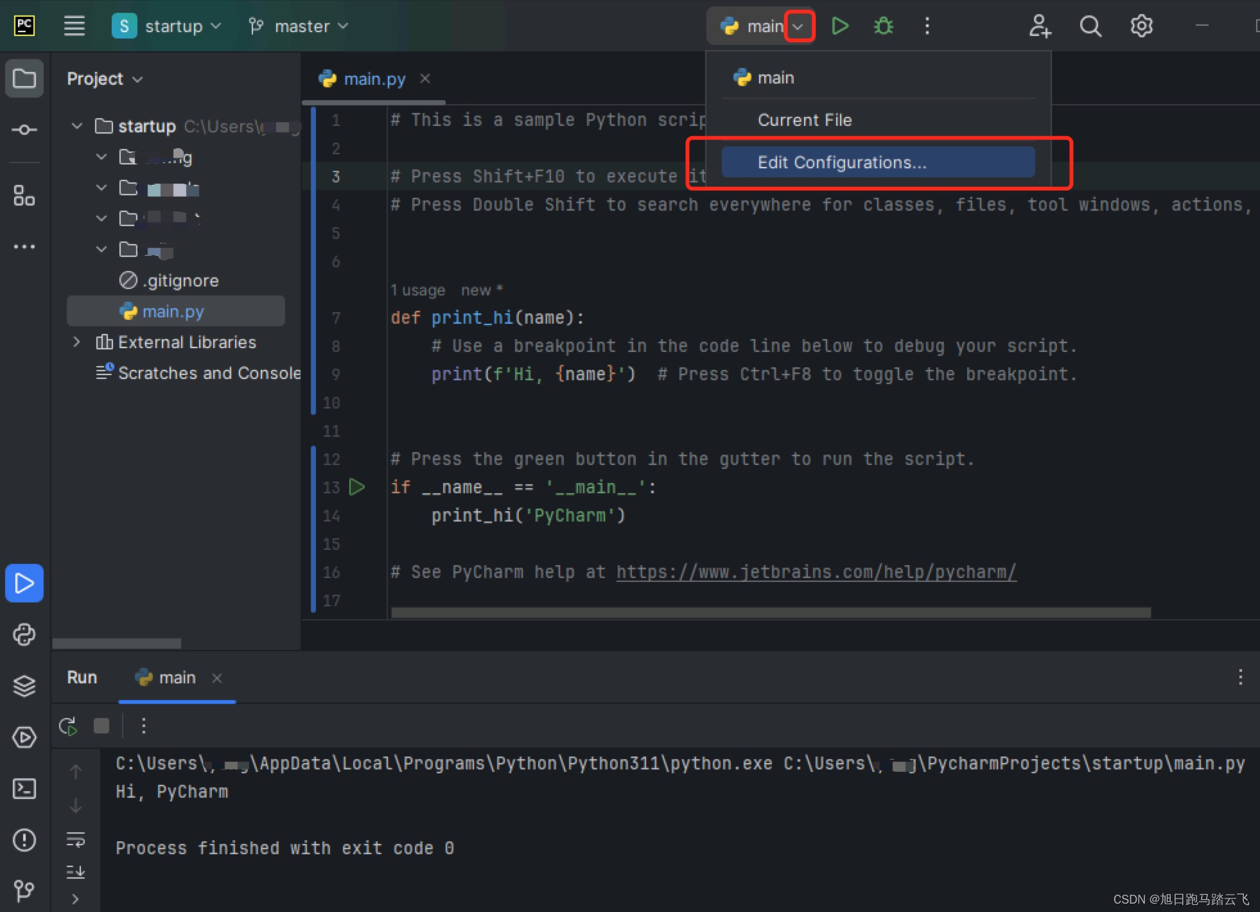Rerun main in the Run panel
Image resolution: width=1260 pixels, height=912 pixels.
(68, 726)
